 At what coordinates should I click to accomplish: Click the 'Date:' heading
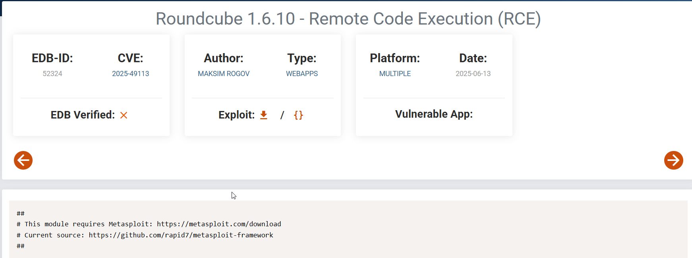tap(473, 58)
